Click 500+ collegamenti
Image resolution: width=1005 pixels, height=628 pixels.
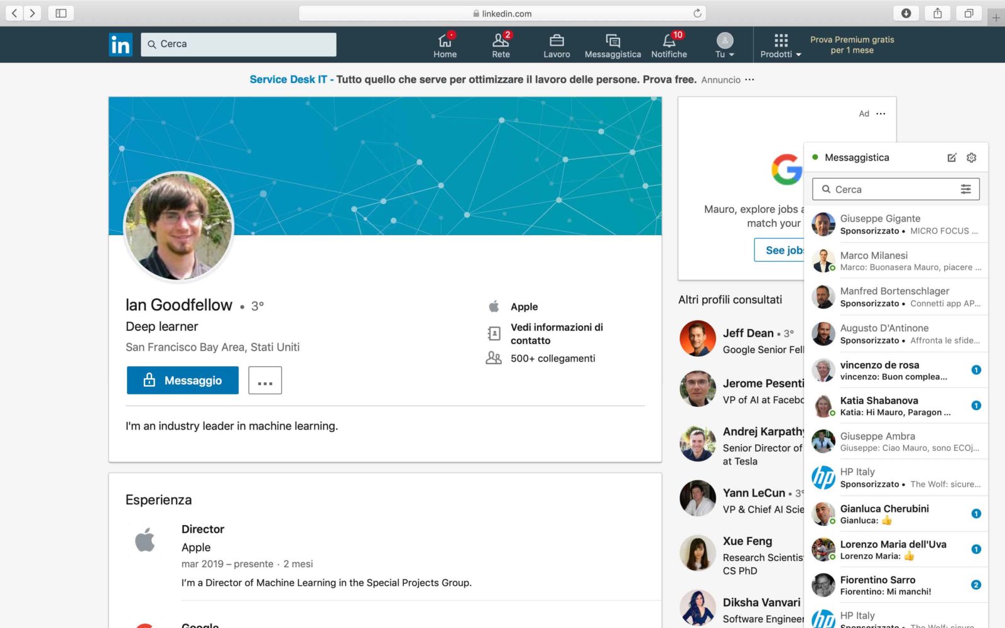click(x=553, y=359)
